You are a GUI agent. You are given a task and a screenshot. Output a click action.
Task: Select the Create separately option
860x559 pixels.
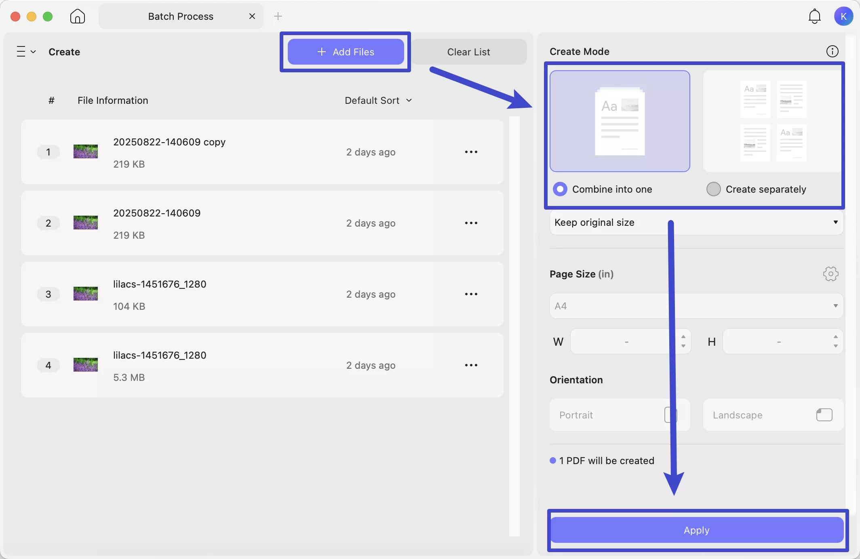713,189
